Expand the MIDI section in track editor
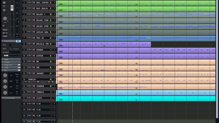Image resolution: width=219 pixels, height=123 pixels. click(3, 59)
